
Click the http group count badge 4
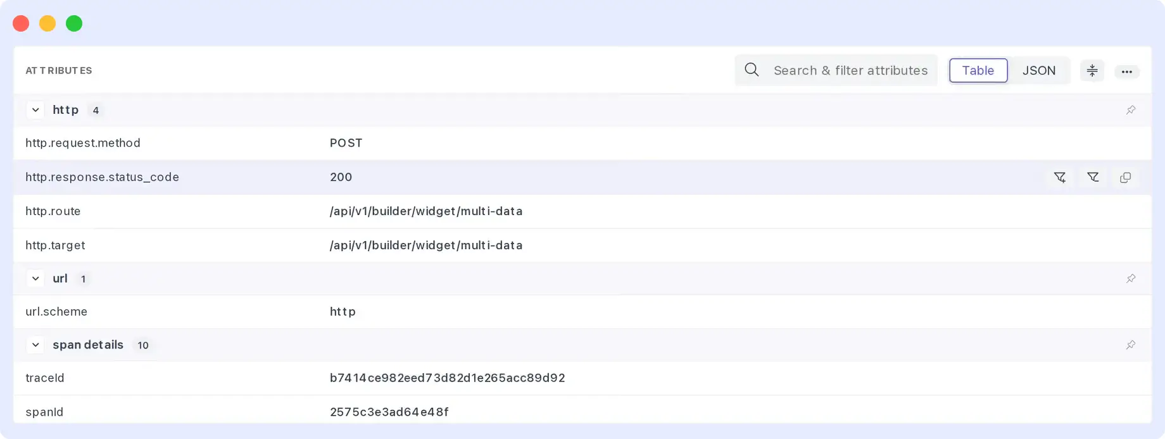[x=96, y=110]
